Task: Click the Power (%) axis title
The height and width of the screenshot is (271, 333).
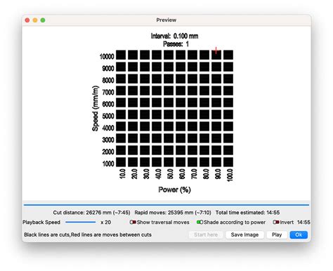Action: pos(175,190)
